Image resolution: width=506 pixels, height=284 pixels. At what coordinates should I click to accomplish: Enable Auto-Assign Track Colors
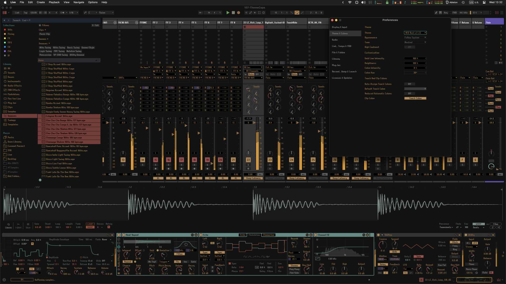410,84
